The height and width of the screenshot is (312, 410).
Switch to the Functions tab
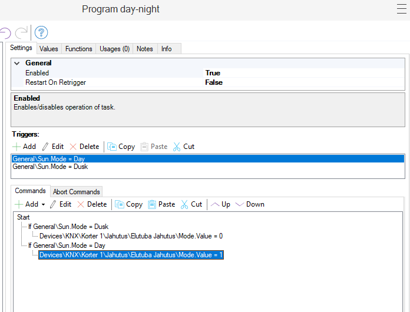tap(78, 49)
